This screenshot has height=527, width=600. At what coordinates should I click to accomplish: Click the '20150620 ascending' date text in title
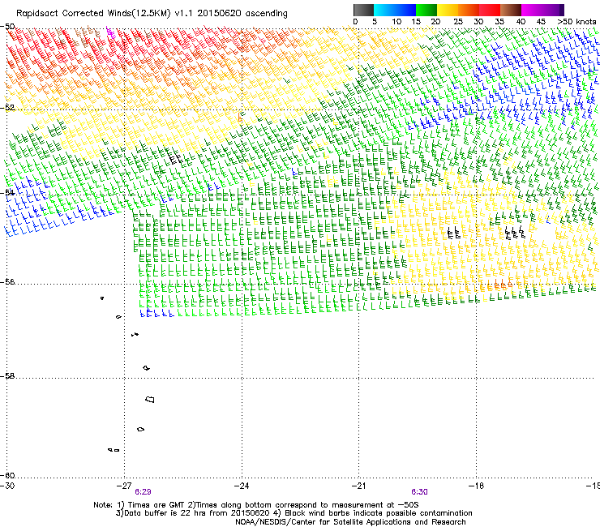tap(242, 14)
